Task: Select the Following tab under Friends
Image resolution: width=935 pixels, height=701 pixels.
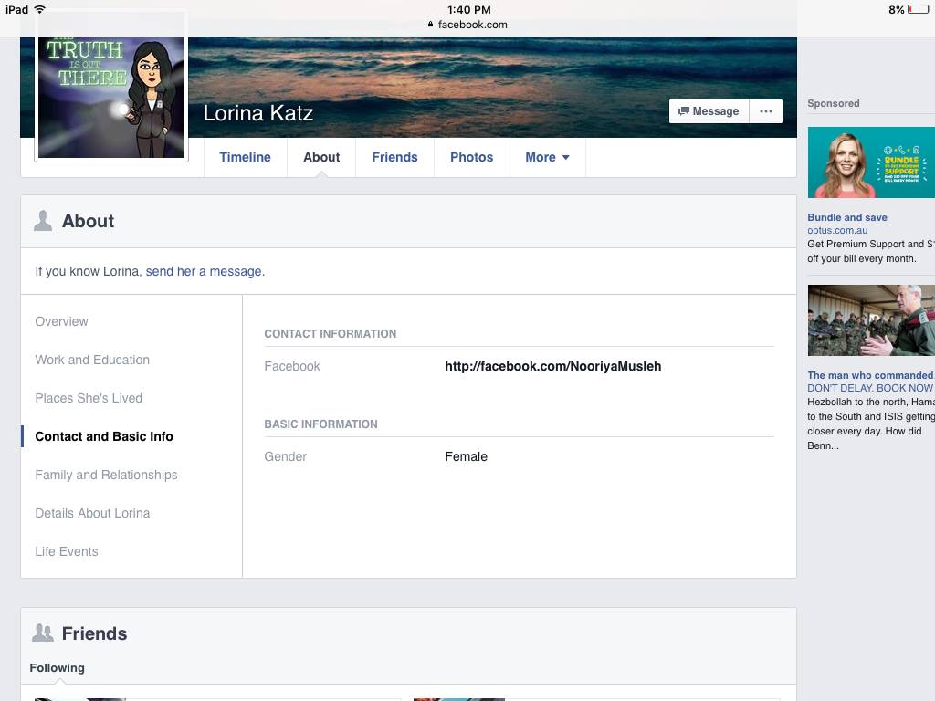Action: (x=58, y=667)
